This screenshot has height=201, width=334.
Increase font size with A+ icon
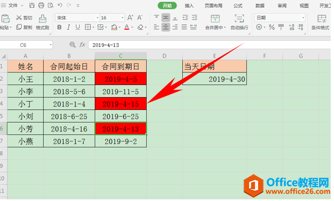[x=130, y=18]
